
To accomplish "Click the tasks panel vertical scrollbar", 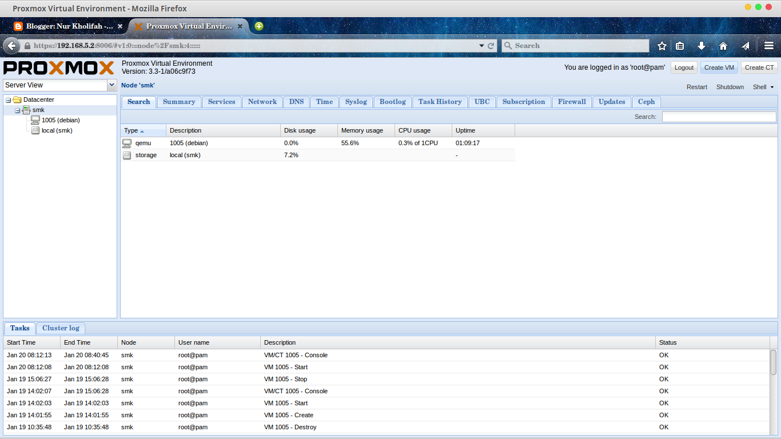I will (774, 362).
